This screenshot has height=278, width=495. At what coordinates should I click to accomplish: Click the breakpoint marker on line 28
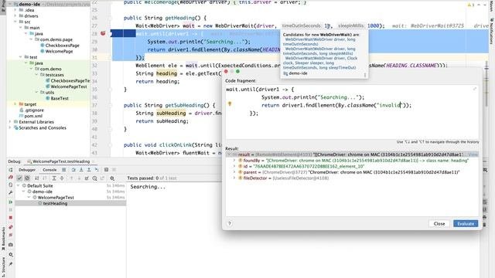tap(103, 33)
